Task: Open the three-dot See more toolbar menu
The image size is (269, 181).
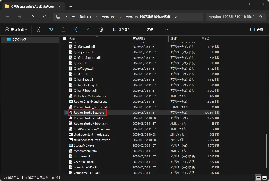Action: point(167,30)
